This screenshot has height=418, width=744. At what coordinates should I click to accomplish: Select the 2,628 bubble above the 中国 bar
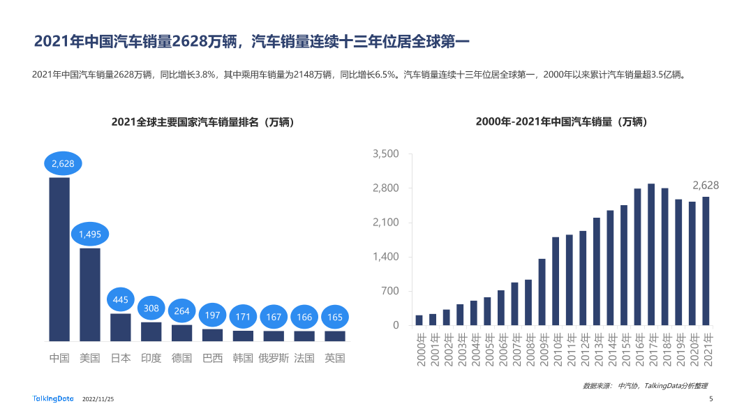63,163
